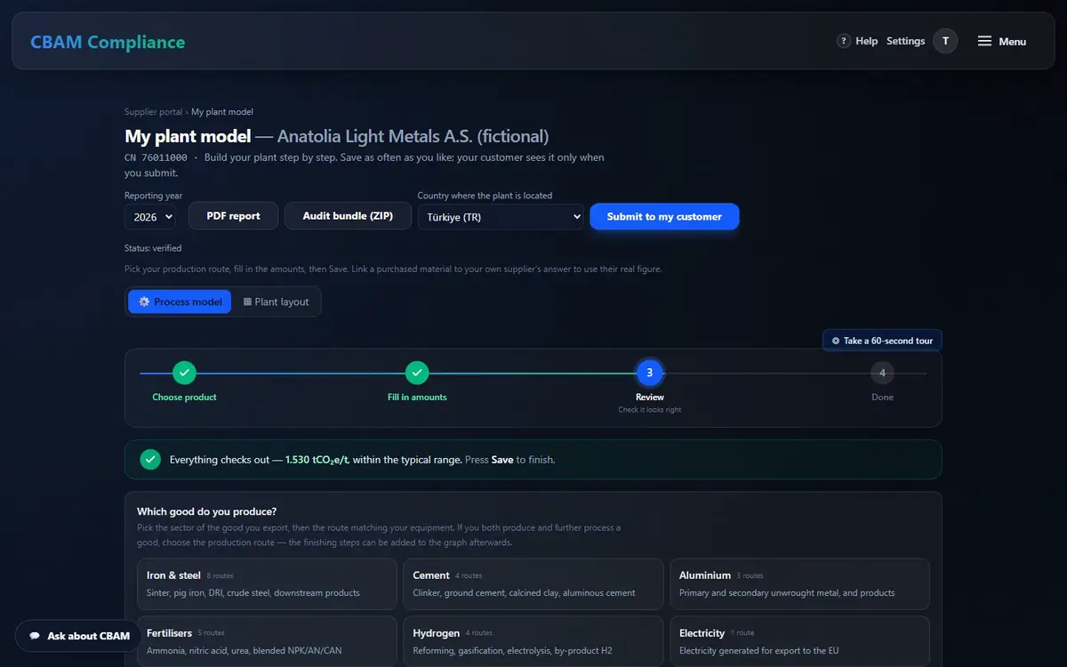Viewport: 1067px width, 667px height.
Task: Click the Help question mark icon
Action: pyautogui.click(x=844, y=41)
